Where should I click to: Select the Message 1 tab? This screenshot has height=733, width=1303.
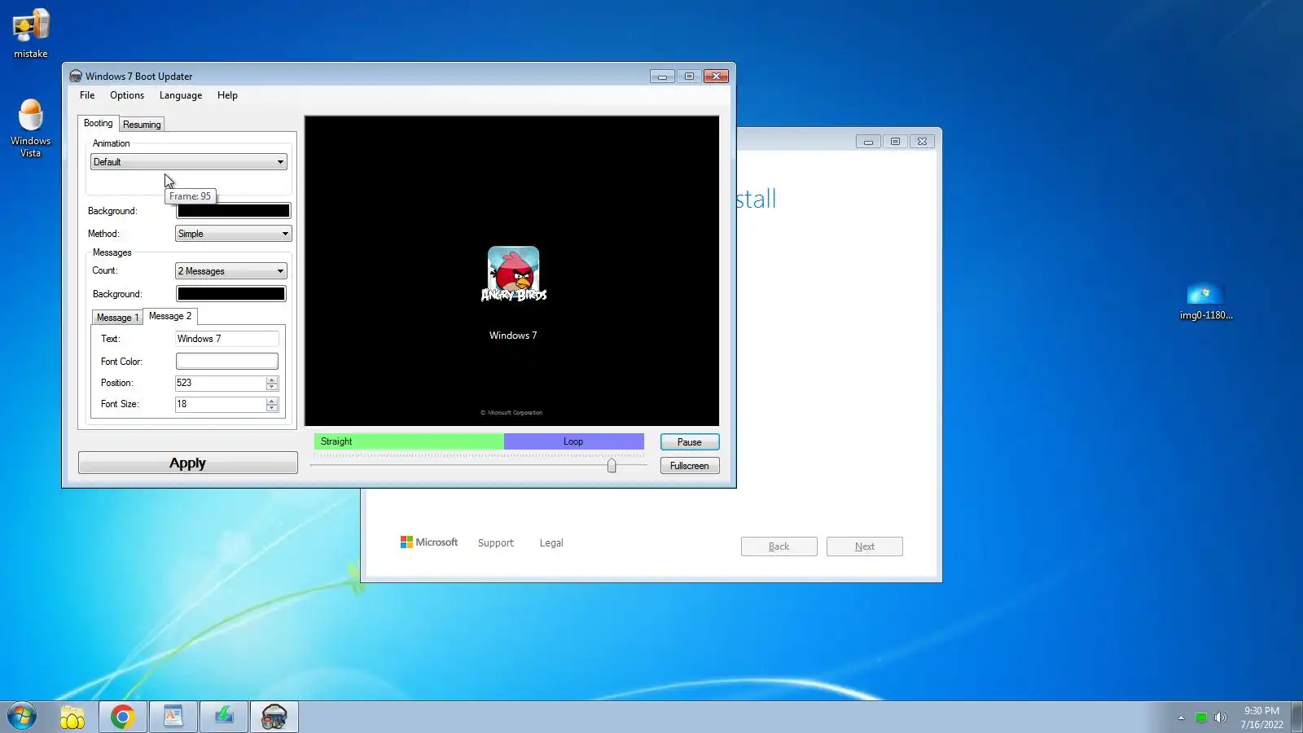click(x=117, y=318)
